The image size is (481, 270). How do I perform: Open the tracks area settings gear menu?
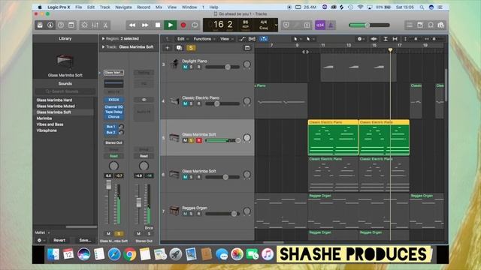coord(361,39)
